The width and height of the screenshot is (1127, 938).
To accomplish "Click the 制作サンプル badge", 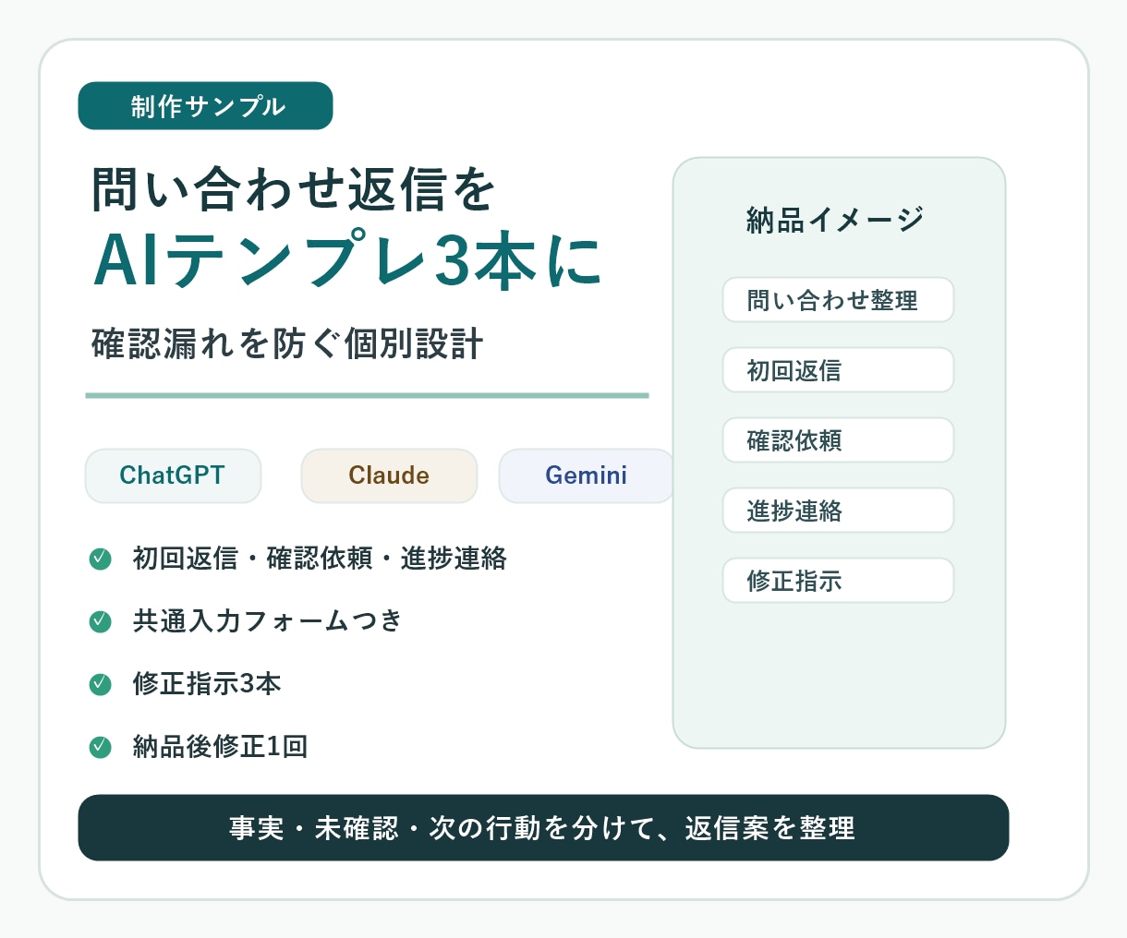I will tap(205, 106).
